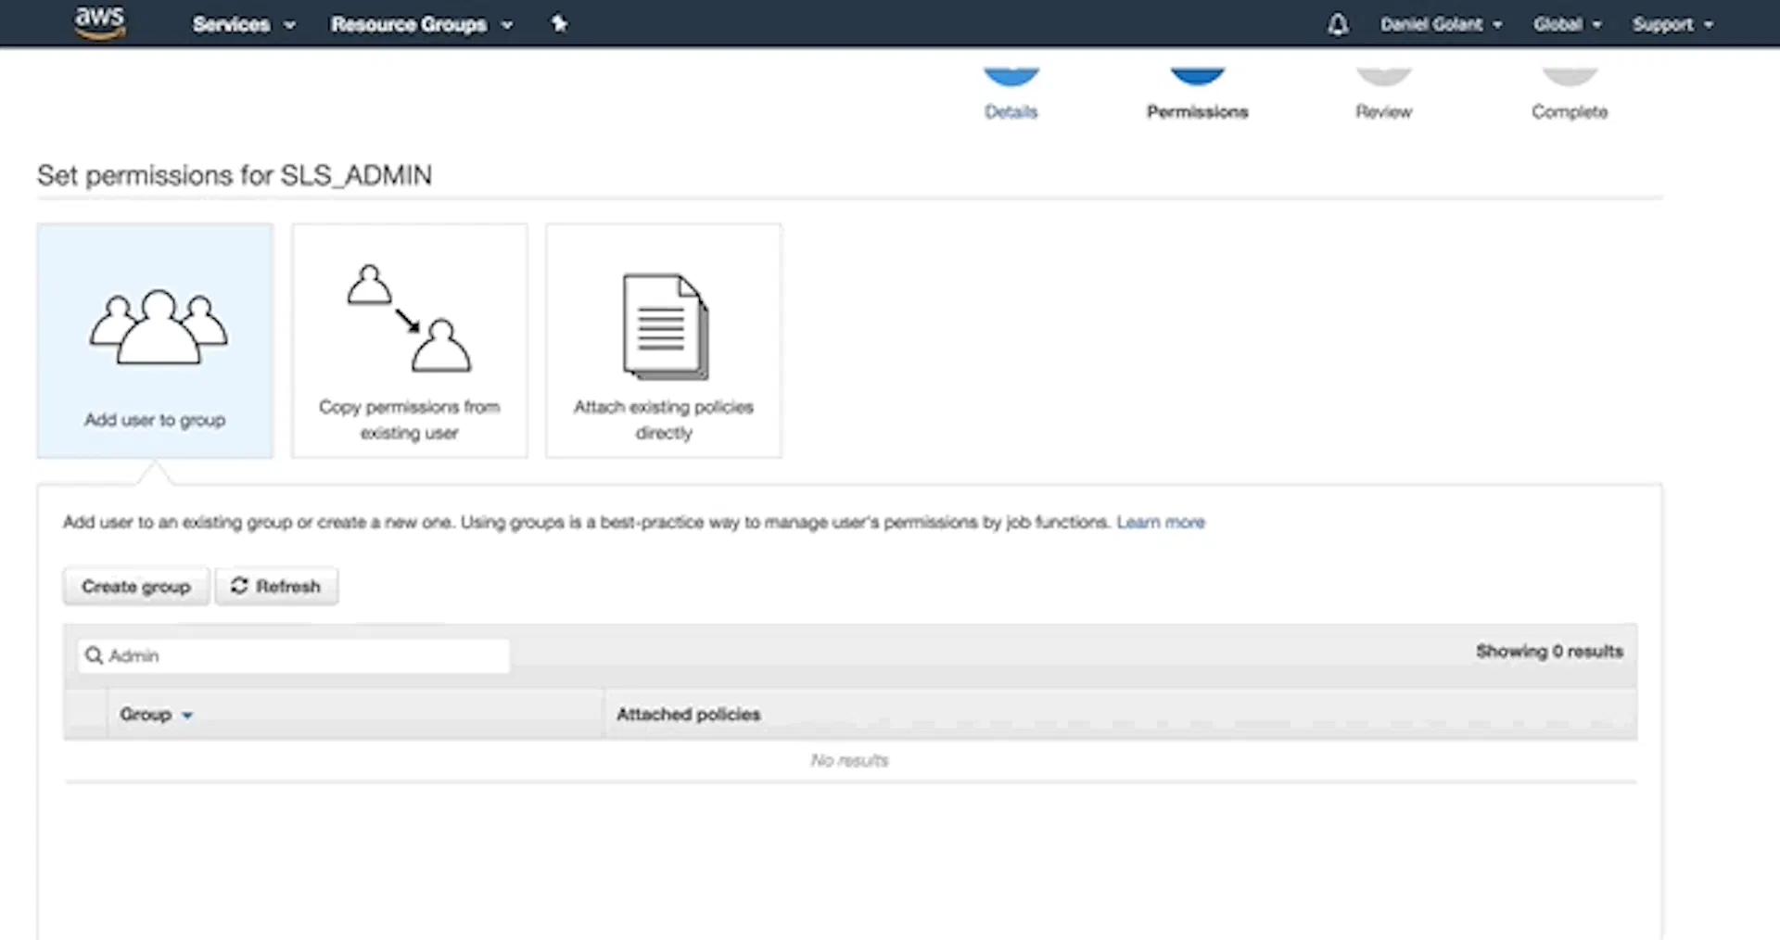The height and width of the screenshot is (940, 1780).
Task: Open the Daniel Golant account menu
Action: pos(1441,24)
